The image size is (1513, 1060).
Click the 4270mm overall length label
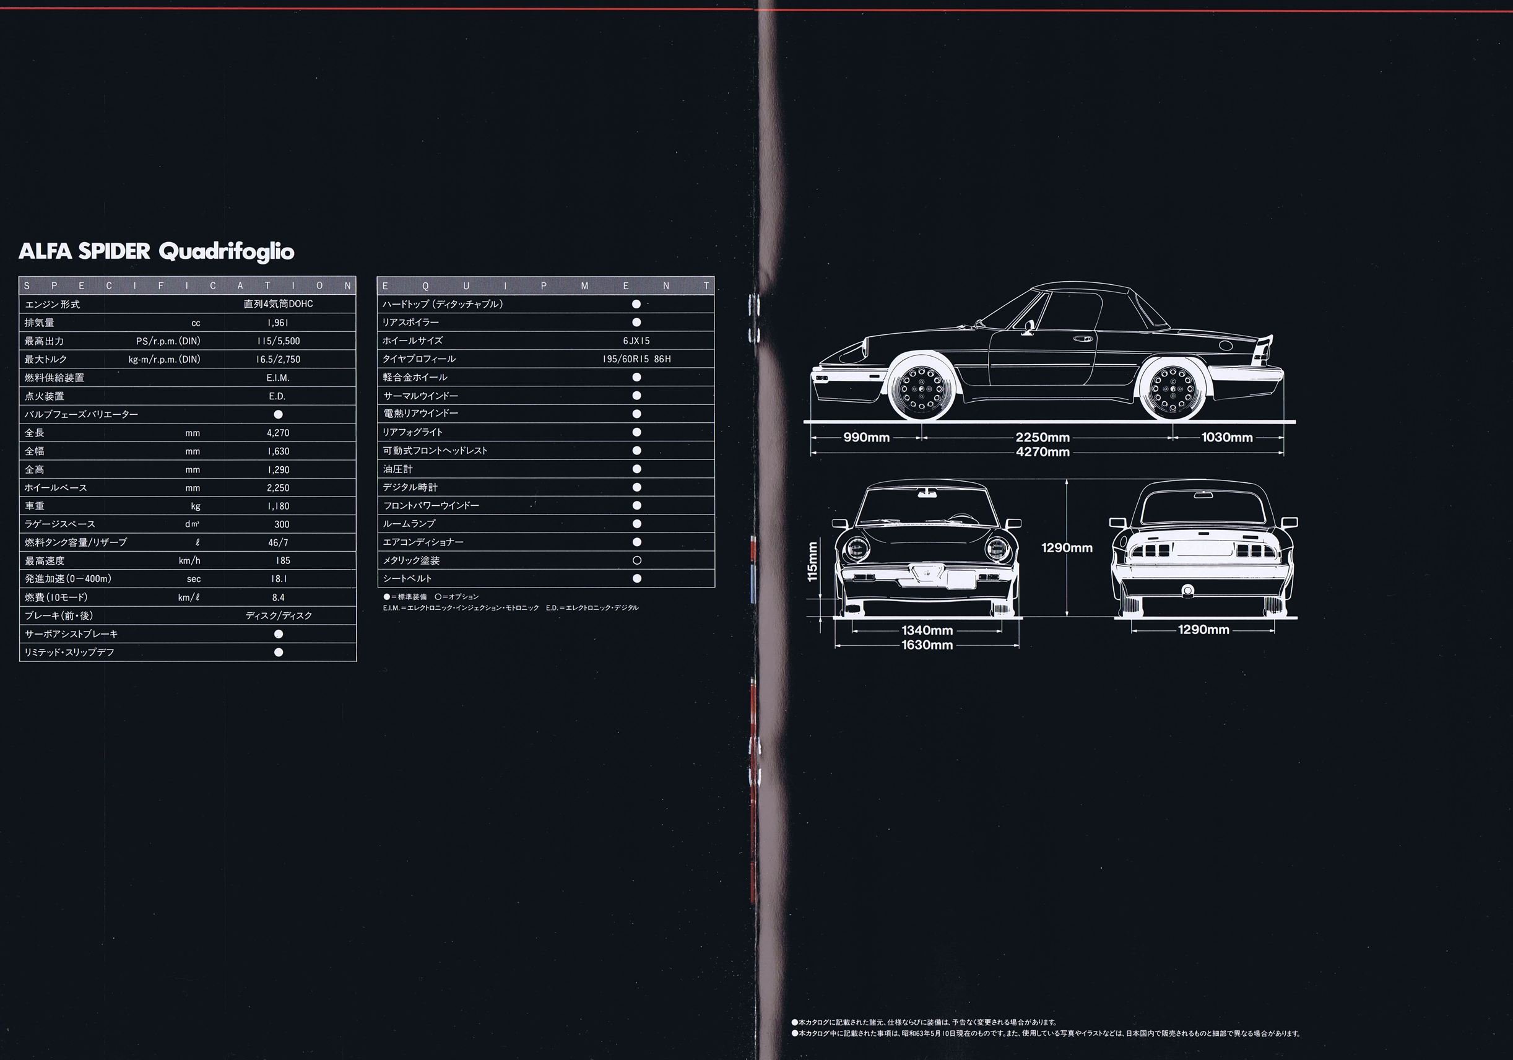click(x=1043, y=452)
